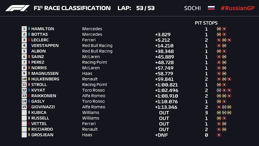
Task: Click the PIT STOPS column header
Action: (x=206, y=23)
